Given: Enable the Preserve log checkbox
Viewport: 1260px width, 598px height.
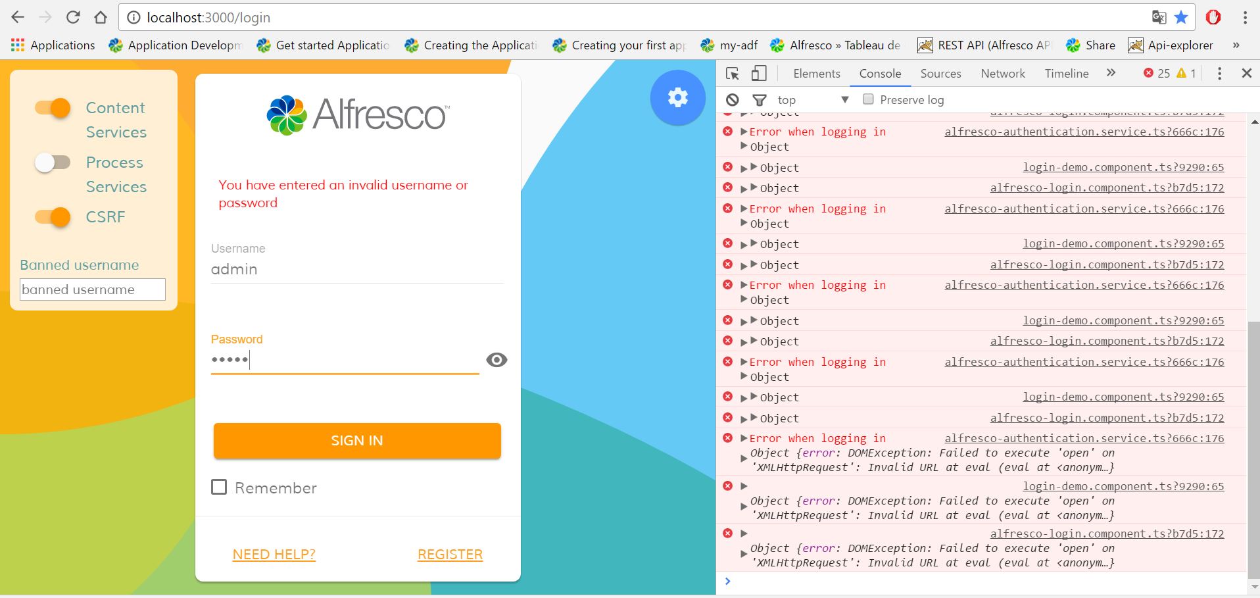Looking at the screenshot, I should [868, 99].
